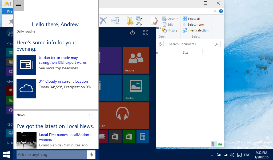
Task: Open the dark gray Store tile
Action: [115, 137]
